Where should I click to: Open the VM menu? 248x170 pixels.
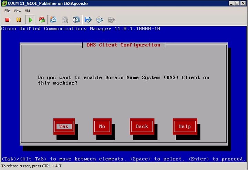tap(27, 11)
